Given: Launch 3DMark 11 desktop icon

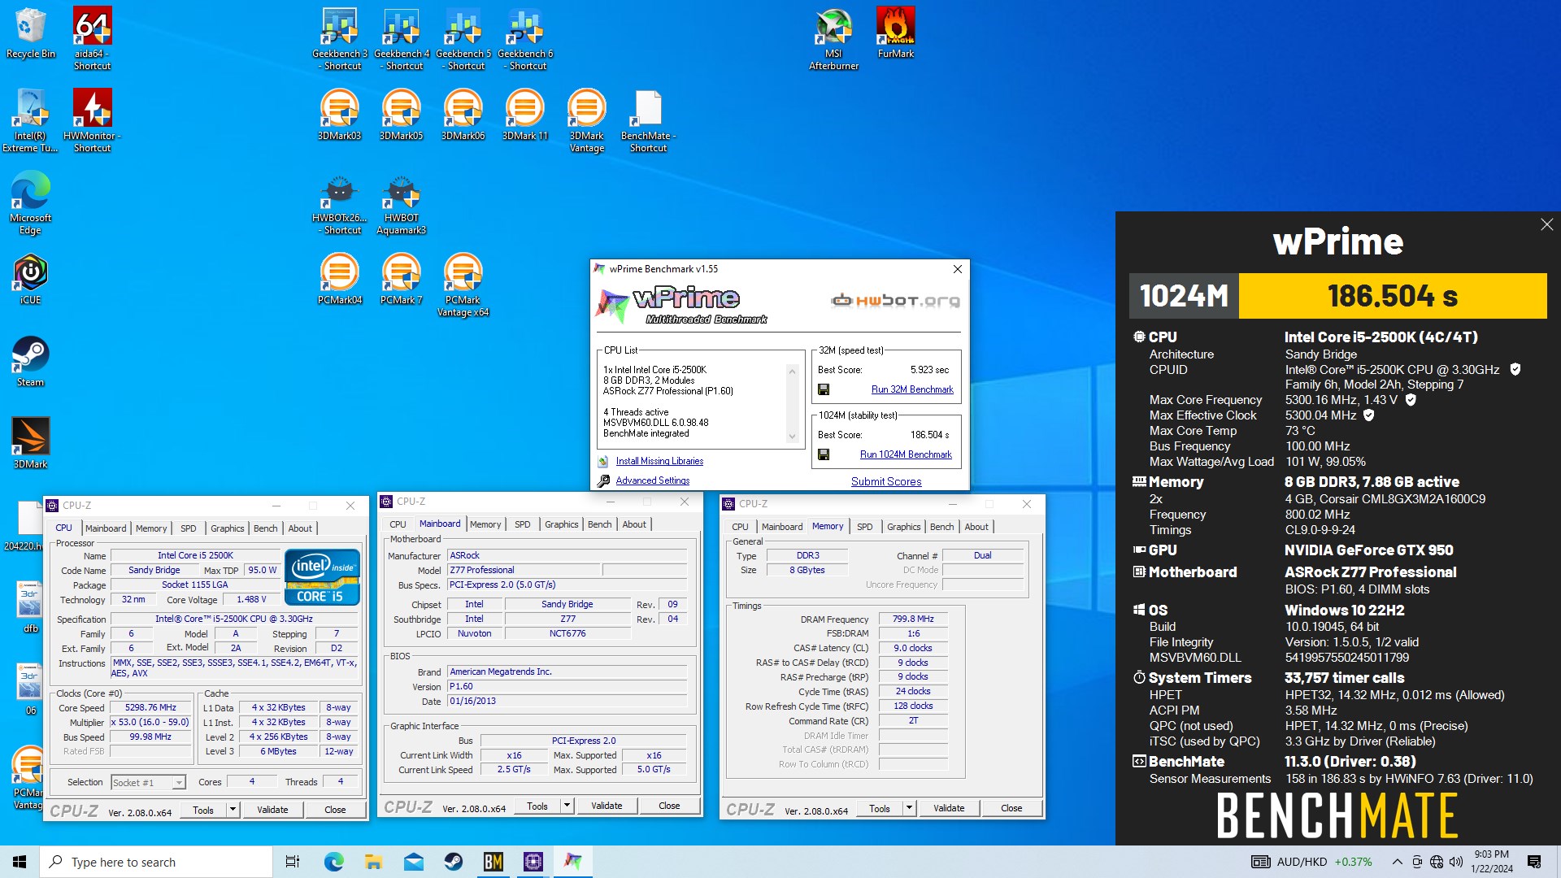Looking at the screenshot, I should point(525,115).
